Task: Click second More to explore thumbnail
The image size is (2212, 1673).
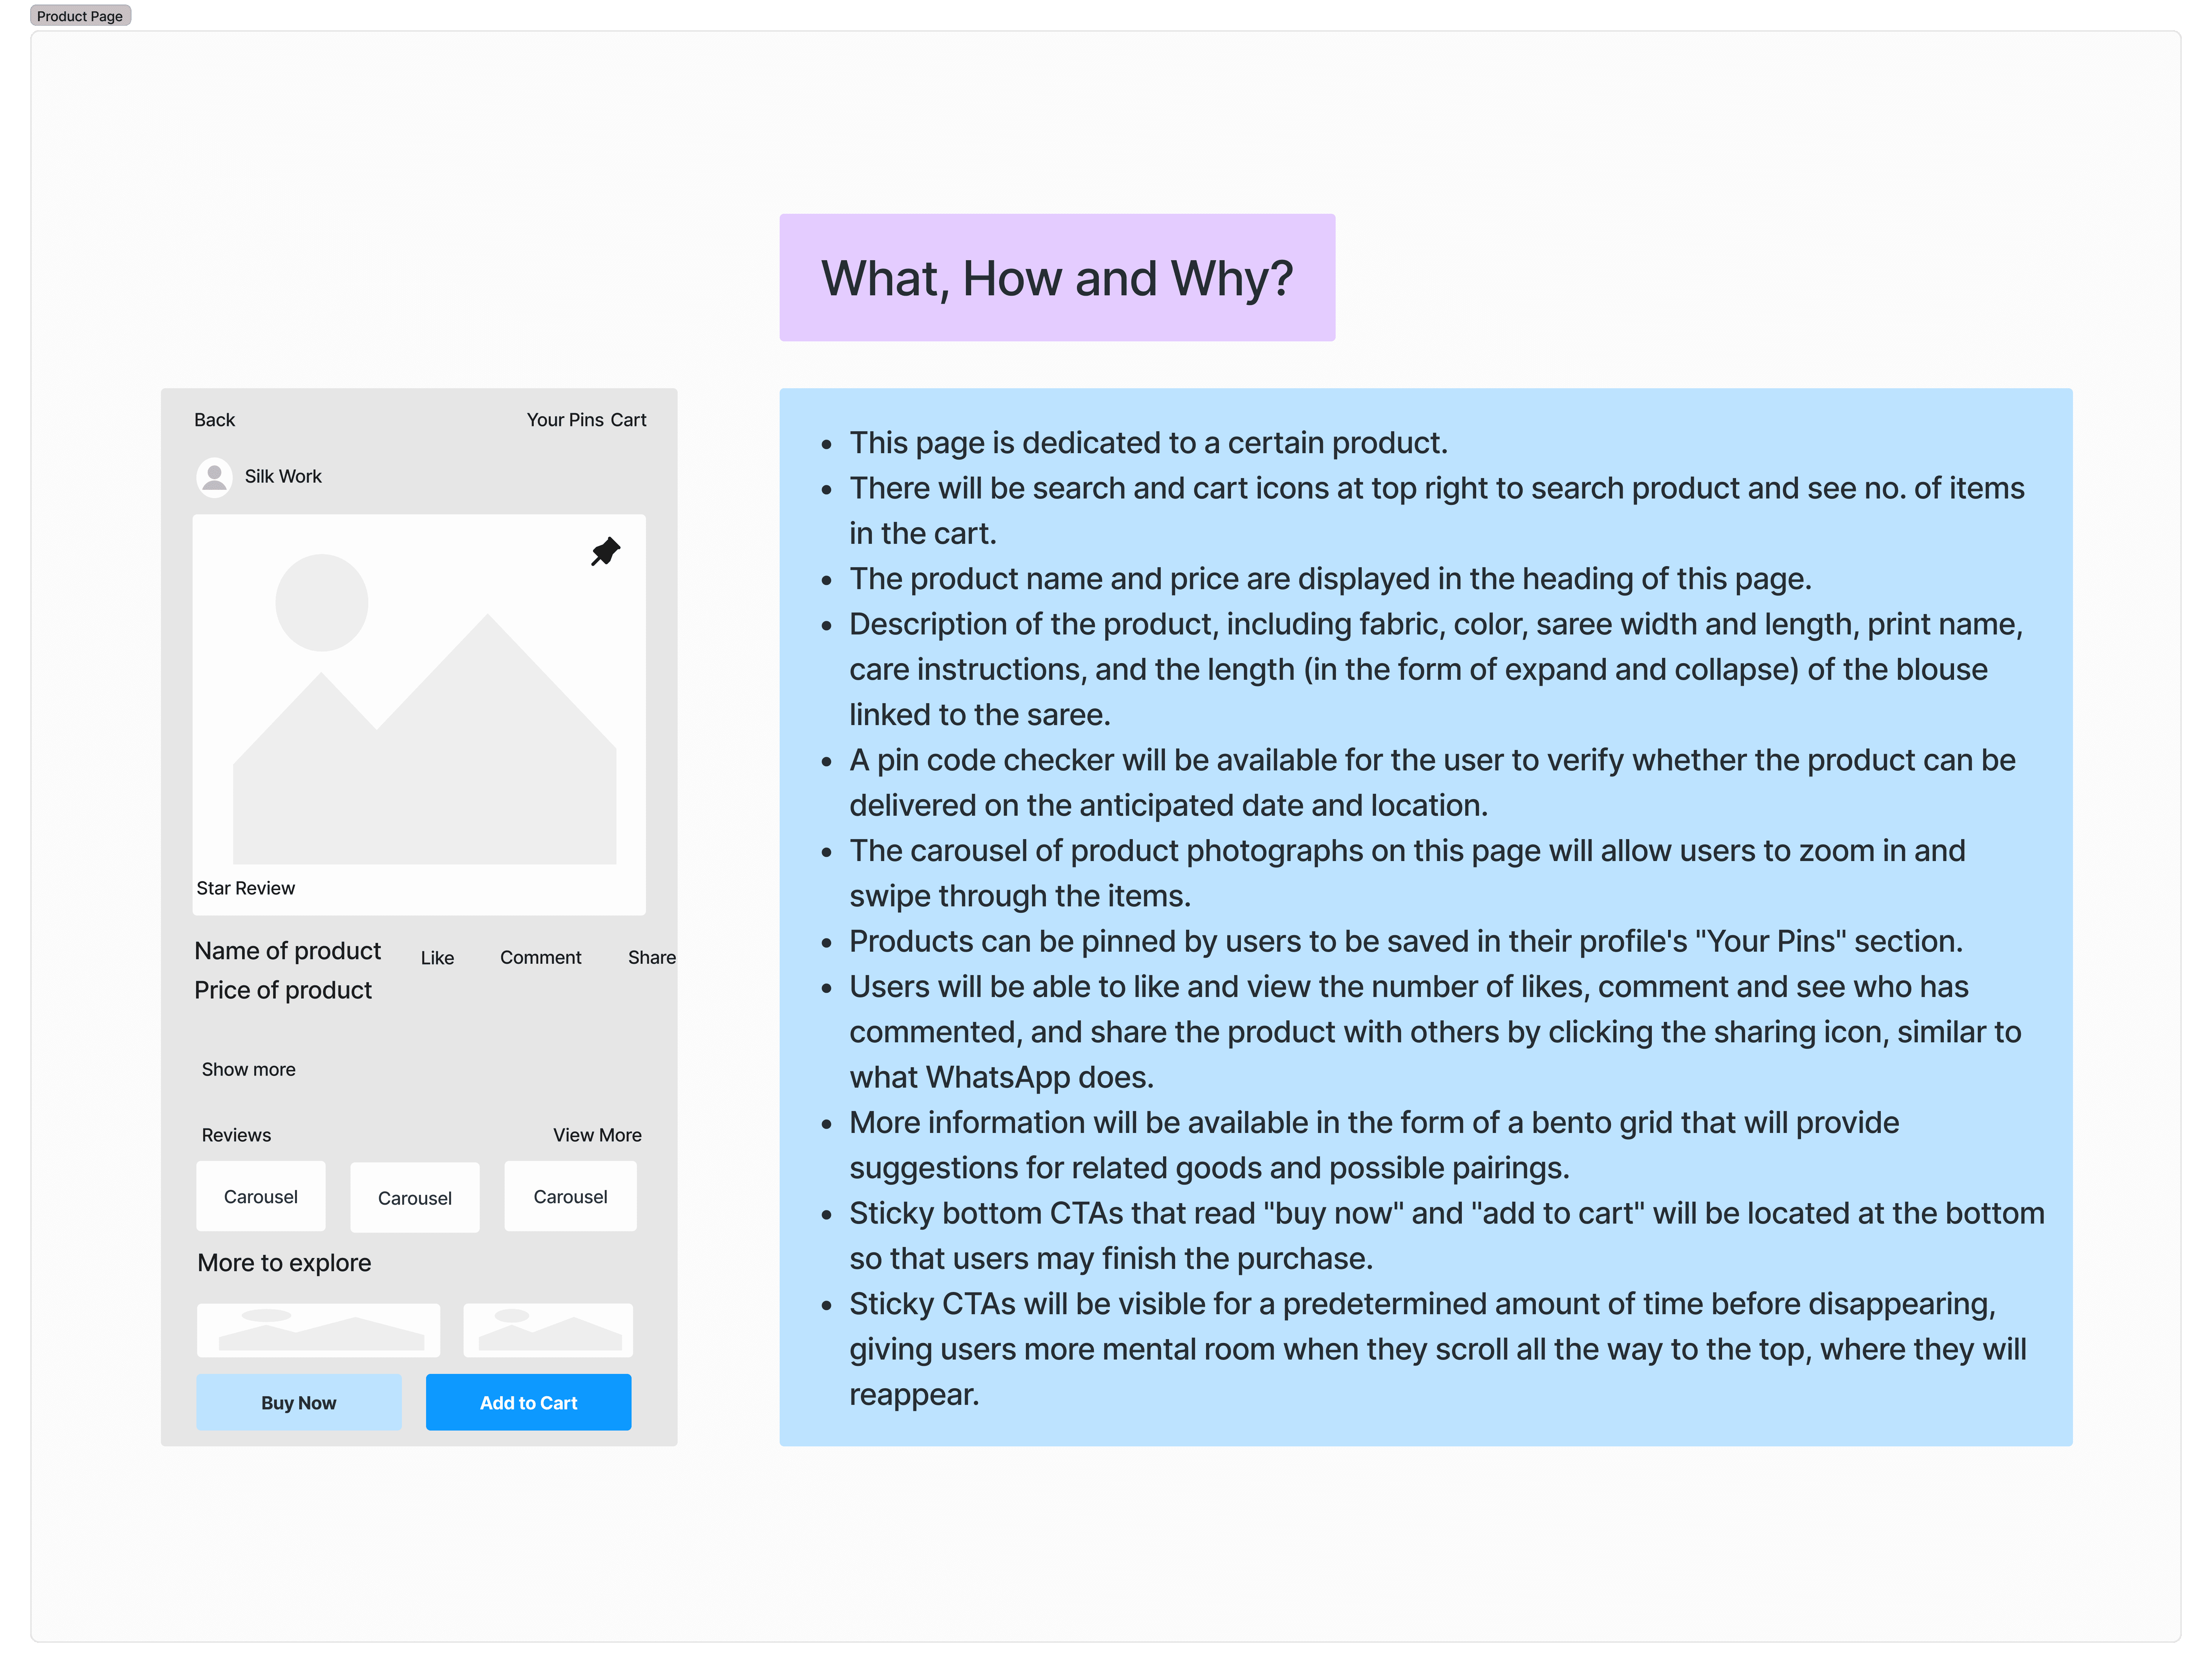Action: (x=548, y=1330)
